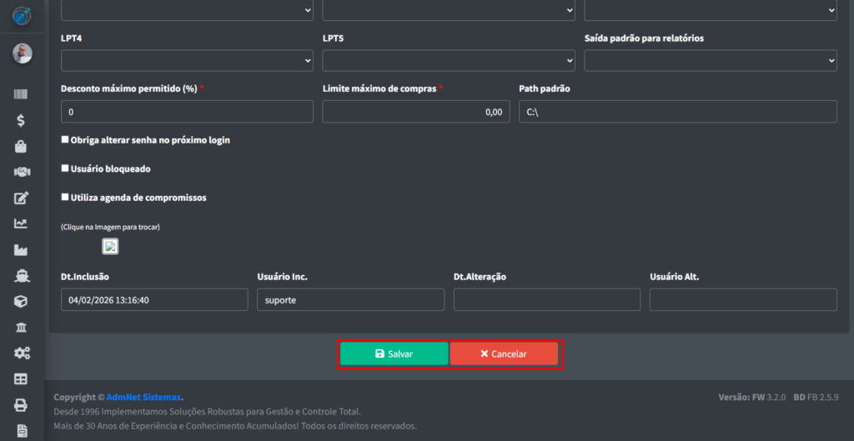The width and height of the screenshot is (854, 441).
Task: Toggle Utiliza agenda de compromissos checkbox
Action: click(x=65, y=198)
